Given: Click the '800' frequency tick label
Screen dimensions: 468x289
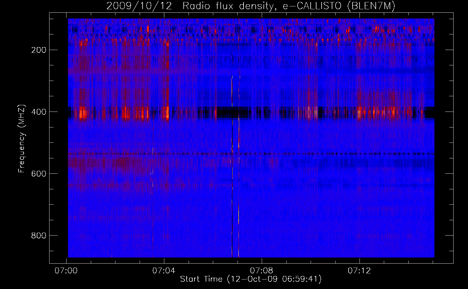Looking at the screenshot, I should [39, 236].
